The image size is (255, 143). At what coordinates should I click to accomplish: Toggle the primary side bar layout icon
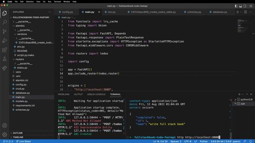click(236, 6)
